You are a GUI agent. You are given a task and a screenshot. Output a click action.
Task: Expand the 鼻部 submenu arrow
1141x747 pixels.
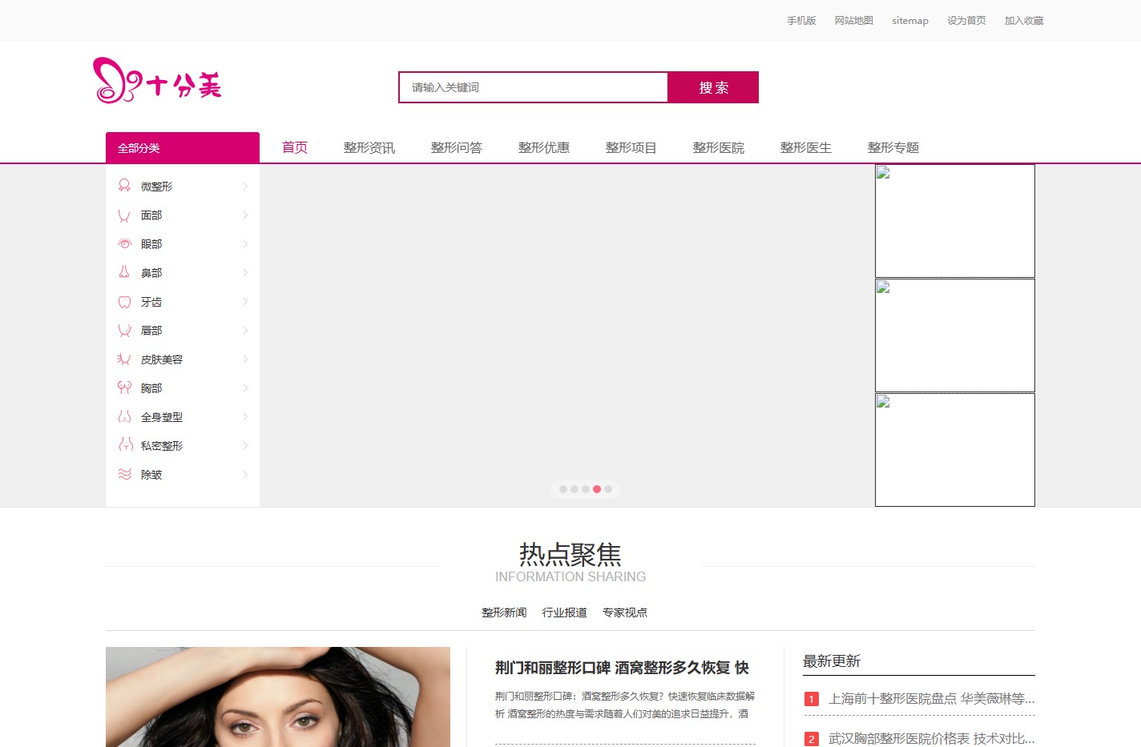(245, 272)
